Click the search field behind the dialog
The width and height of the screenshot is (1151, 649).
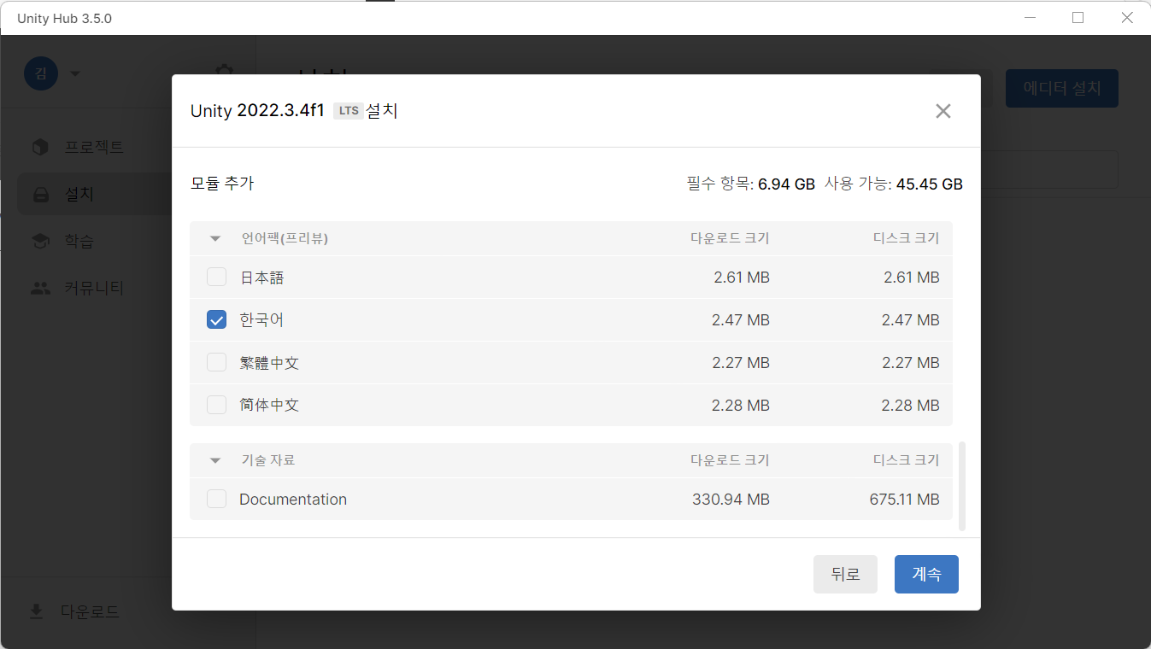tap(1049, 169)
